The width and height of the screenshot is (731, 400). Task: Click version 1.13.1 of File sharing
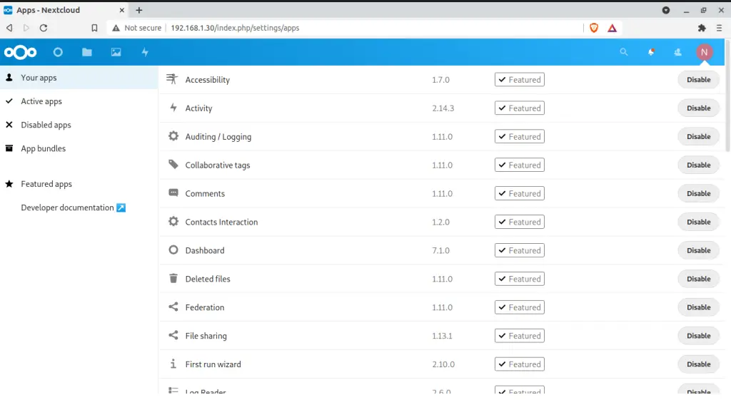tap(442, 336)
